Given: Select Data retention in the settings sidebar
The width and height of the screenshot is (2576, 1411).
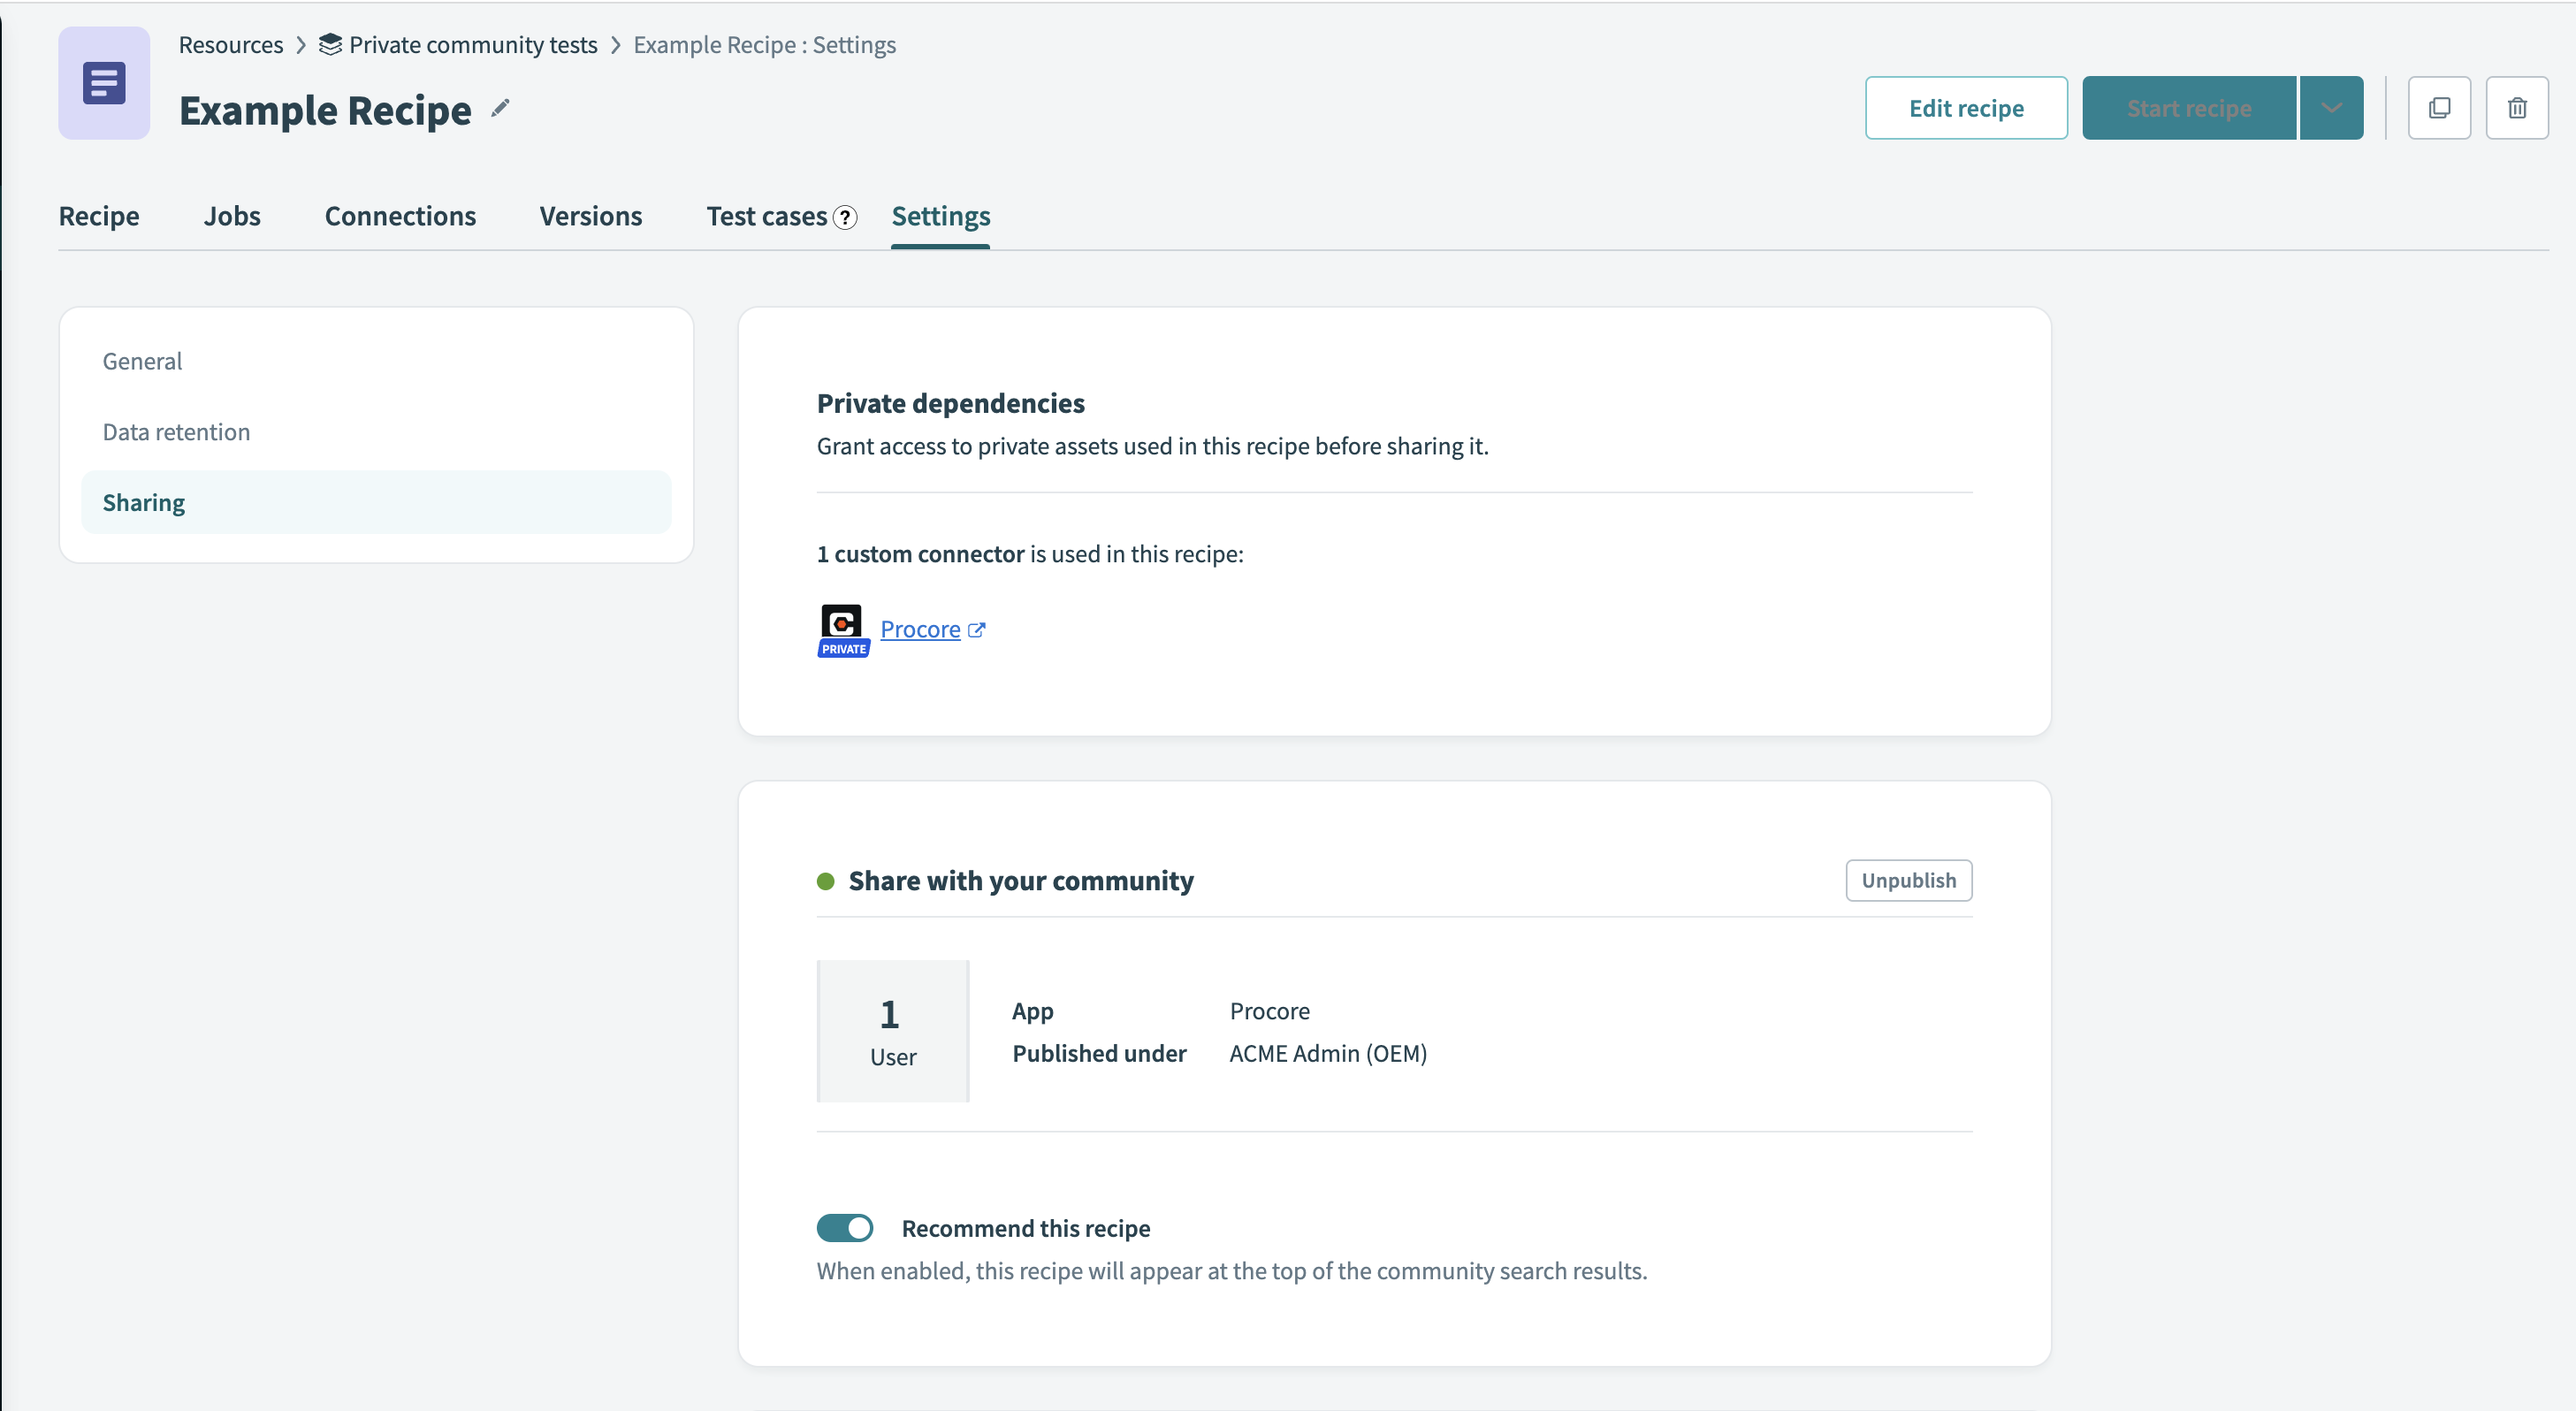Looking at the screenshot, I should click(x=176, y=431).
